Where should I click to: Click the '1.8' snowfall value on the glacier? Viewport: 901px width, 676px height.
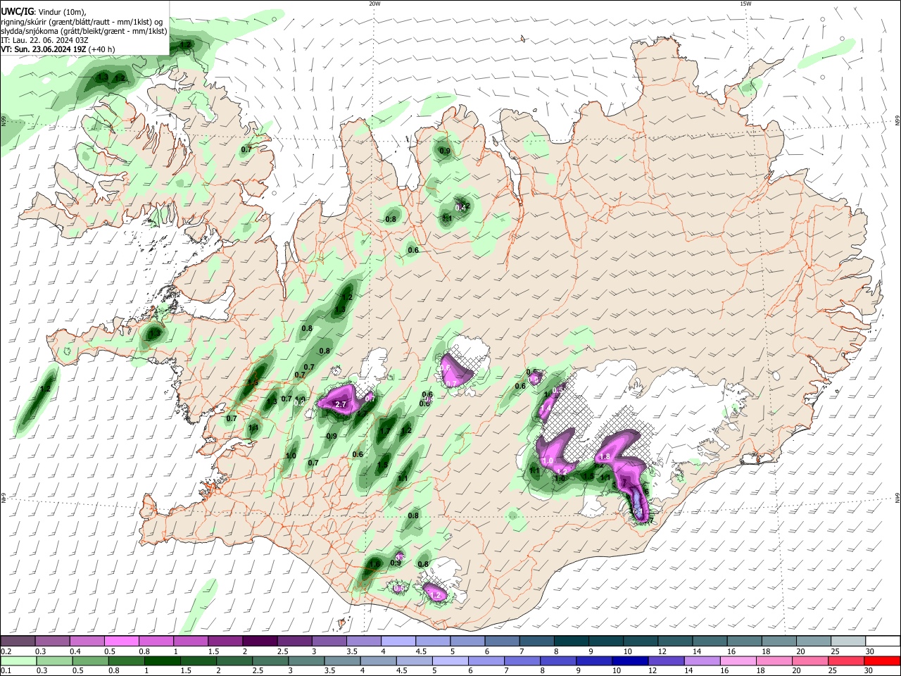[x=604, y=457]
